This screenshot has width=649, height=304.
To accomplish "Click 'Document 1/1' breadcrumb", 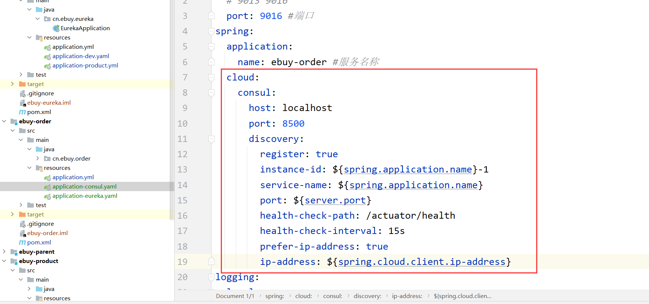I will click(235, 296).
